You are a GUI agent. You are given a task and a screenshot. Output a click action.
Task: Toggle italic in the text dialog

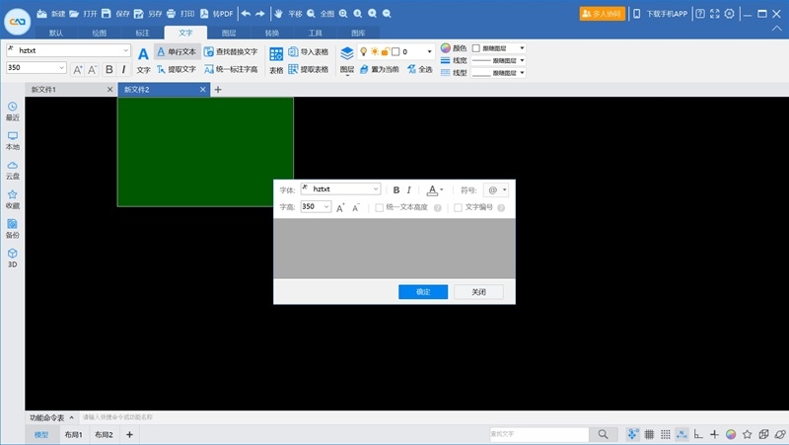(409, 189)
